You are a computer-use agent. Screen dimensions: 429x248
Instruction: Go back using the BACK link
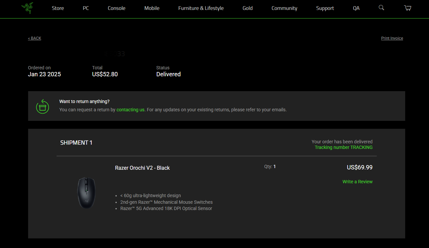pyautogui.click(x=34, y=38)
